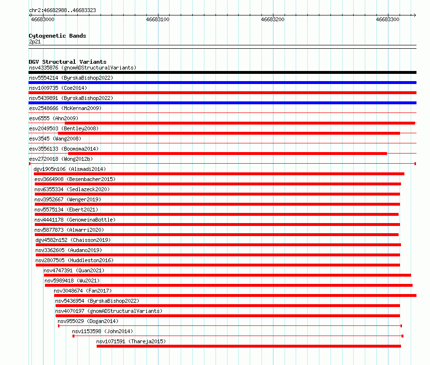Open nsv3048674 (Fan2017) label
This screenshot has width=430, height=365.
pos(83,291)
